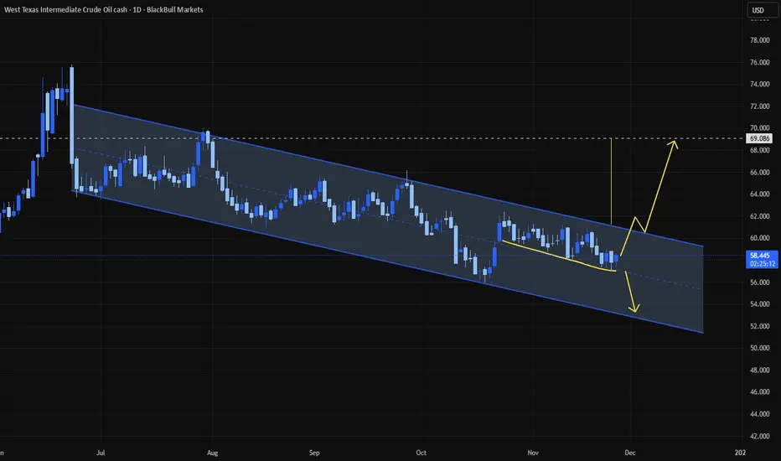Click the 44.000 price axis label
781x461 pixels.
[759, 414]
